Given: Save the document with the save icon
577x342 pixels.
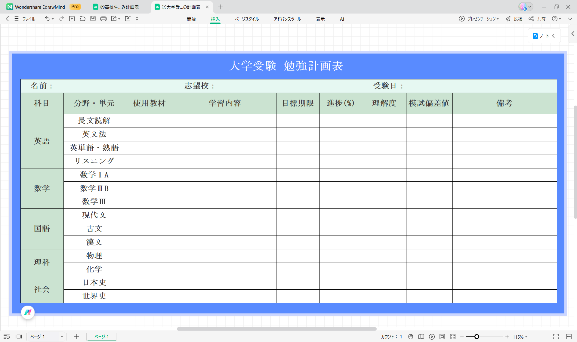Looking at the screenshot, I should pyautogui.click(x=93, y=19).
